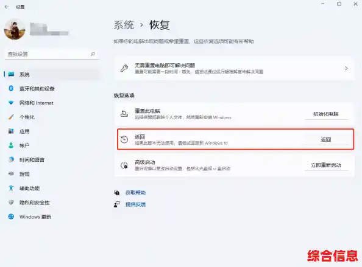
Task: Click the chevron on the troubleshoot card
Action: tap(346, 68)
